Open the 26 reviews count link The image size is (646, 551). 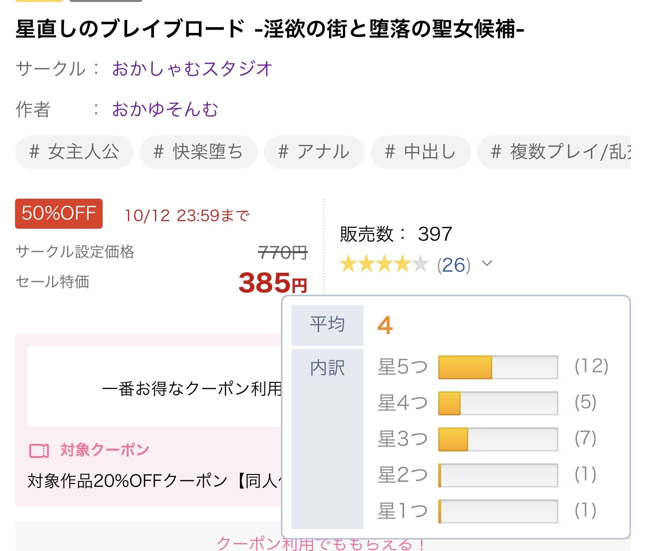(x=454, y=264)
